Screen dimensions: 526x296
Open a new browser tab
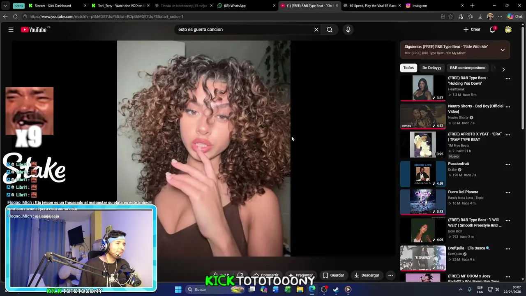pos(472,6)
